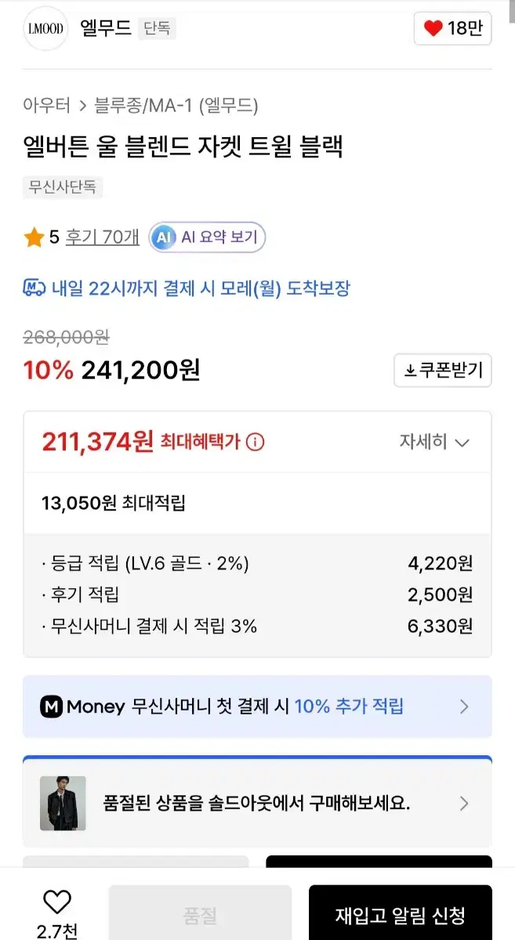Download coupon with 쿠폰받기 button
Viewport: 515px width, 940px height.
tap(443, 371)
